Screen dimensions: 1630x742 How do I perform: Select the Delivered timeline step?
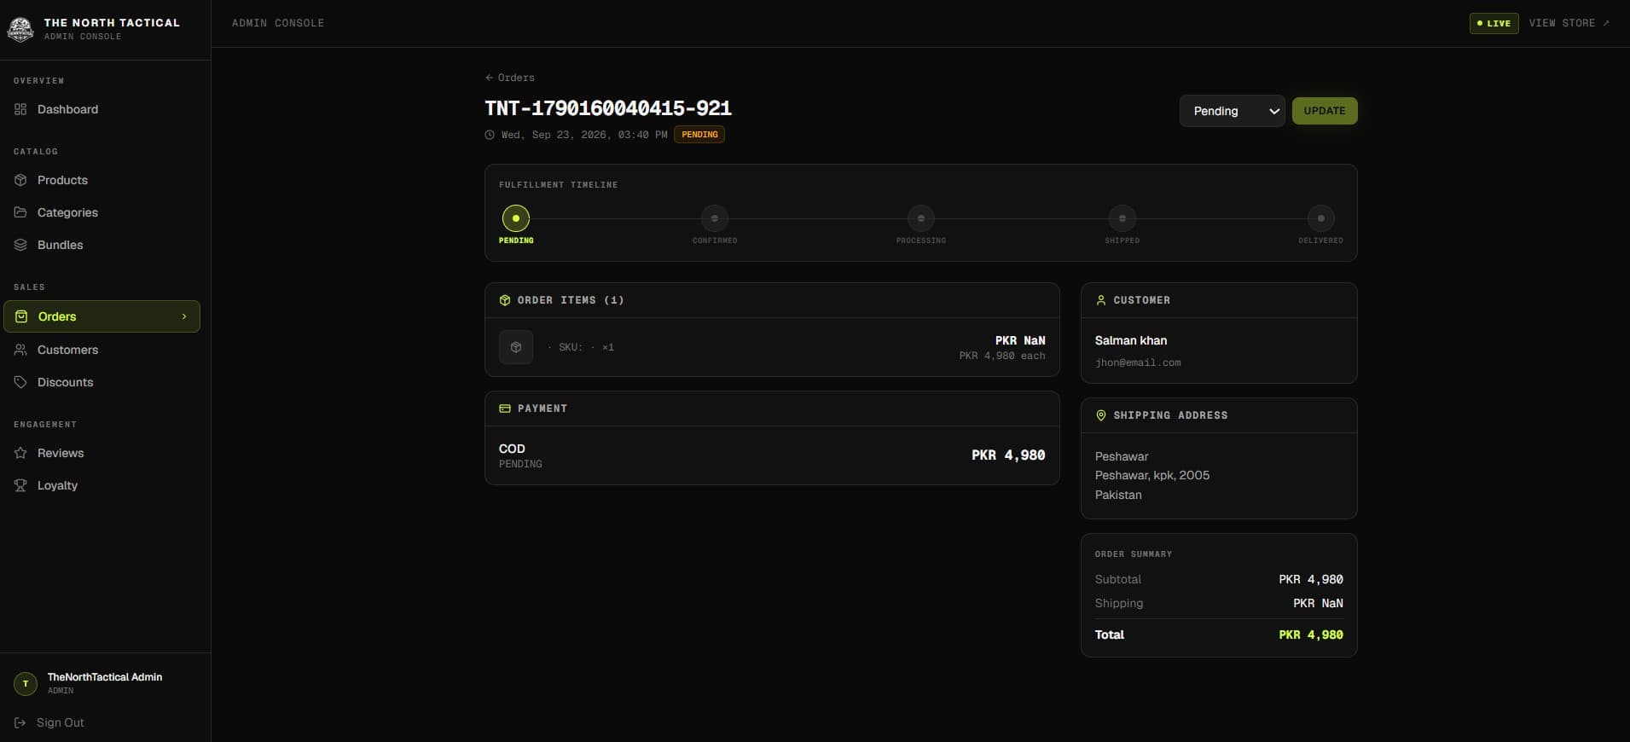pos(1321,218)
